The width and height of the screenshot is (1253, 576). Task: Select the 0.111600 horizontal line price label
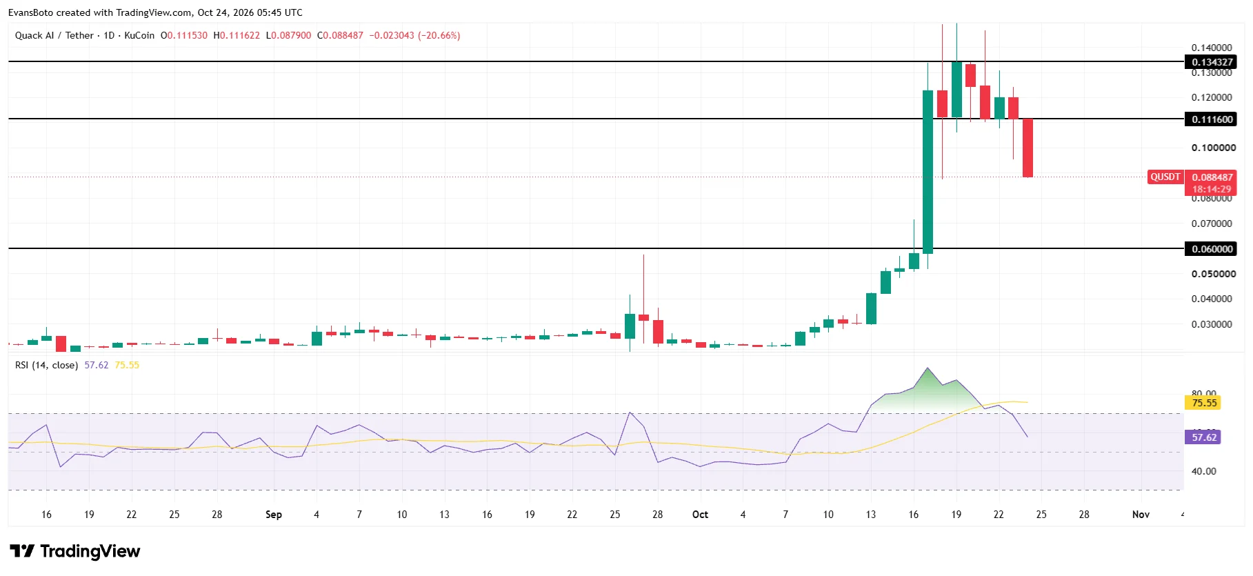point(1212,119)
